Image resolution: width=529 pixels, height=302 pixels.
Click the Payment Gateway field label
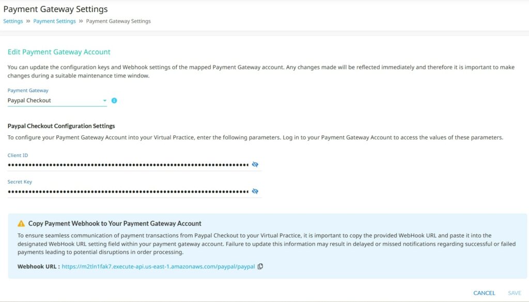tap(28, 90)
